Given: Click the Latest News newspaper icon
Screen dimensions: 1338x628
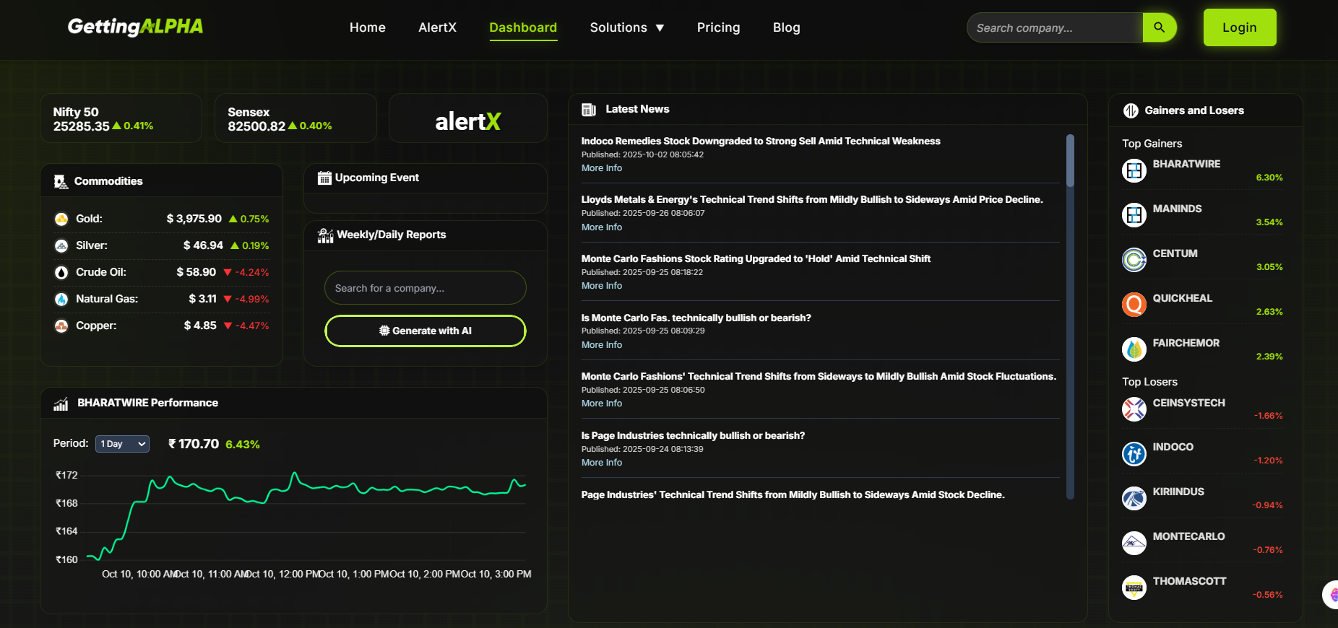Looking at the screenshot, I should (589, 110).
